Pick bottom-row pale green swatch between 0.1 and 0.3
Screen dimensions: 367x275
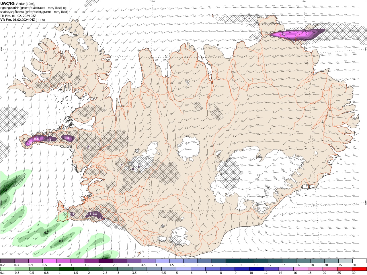point(7,269)
